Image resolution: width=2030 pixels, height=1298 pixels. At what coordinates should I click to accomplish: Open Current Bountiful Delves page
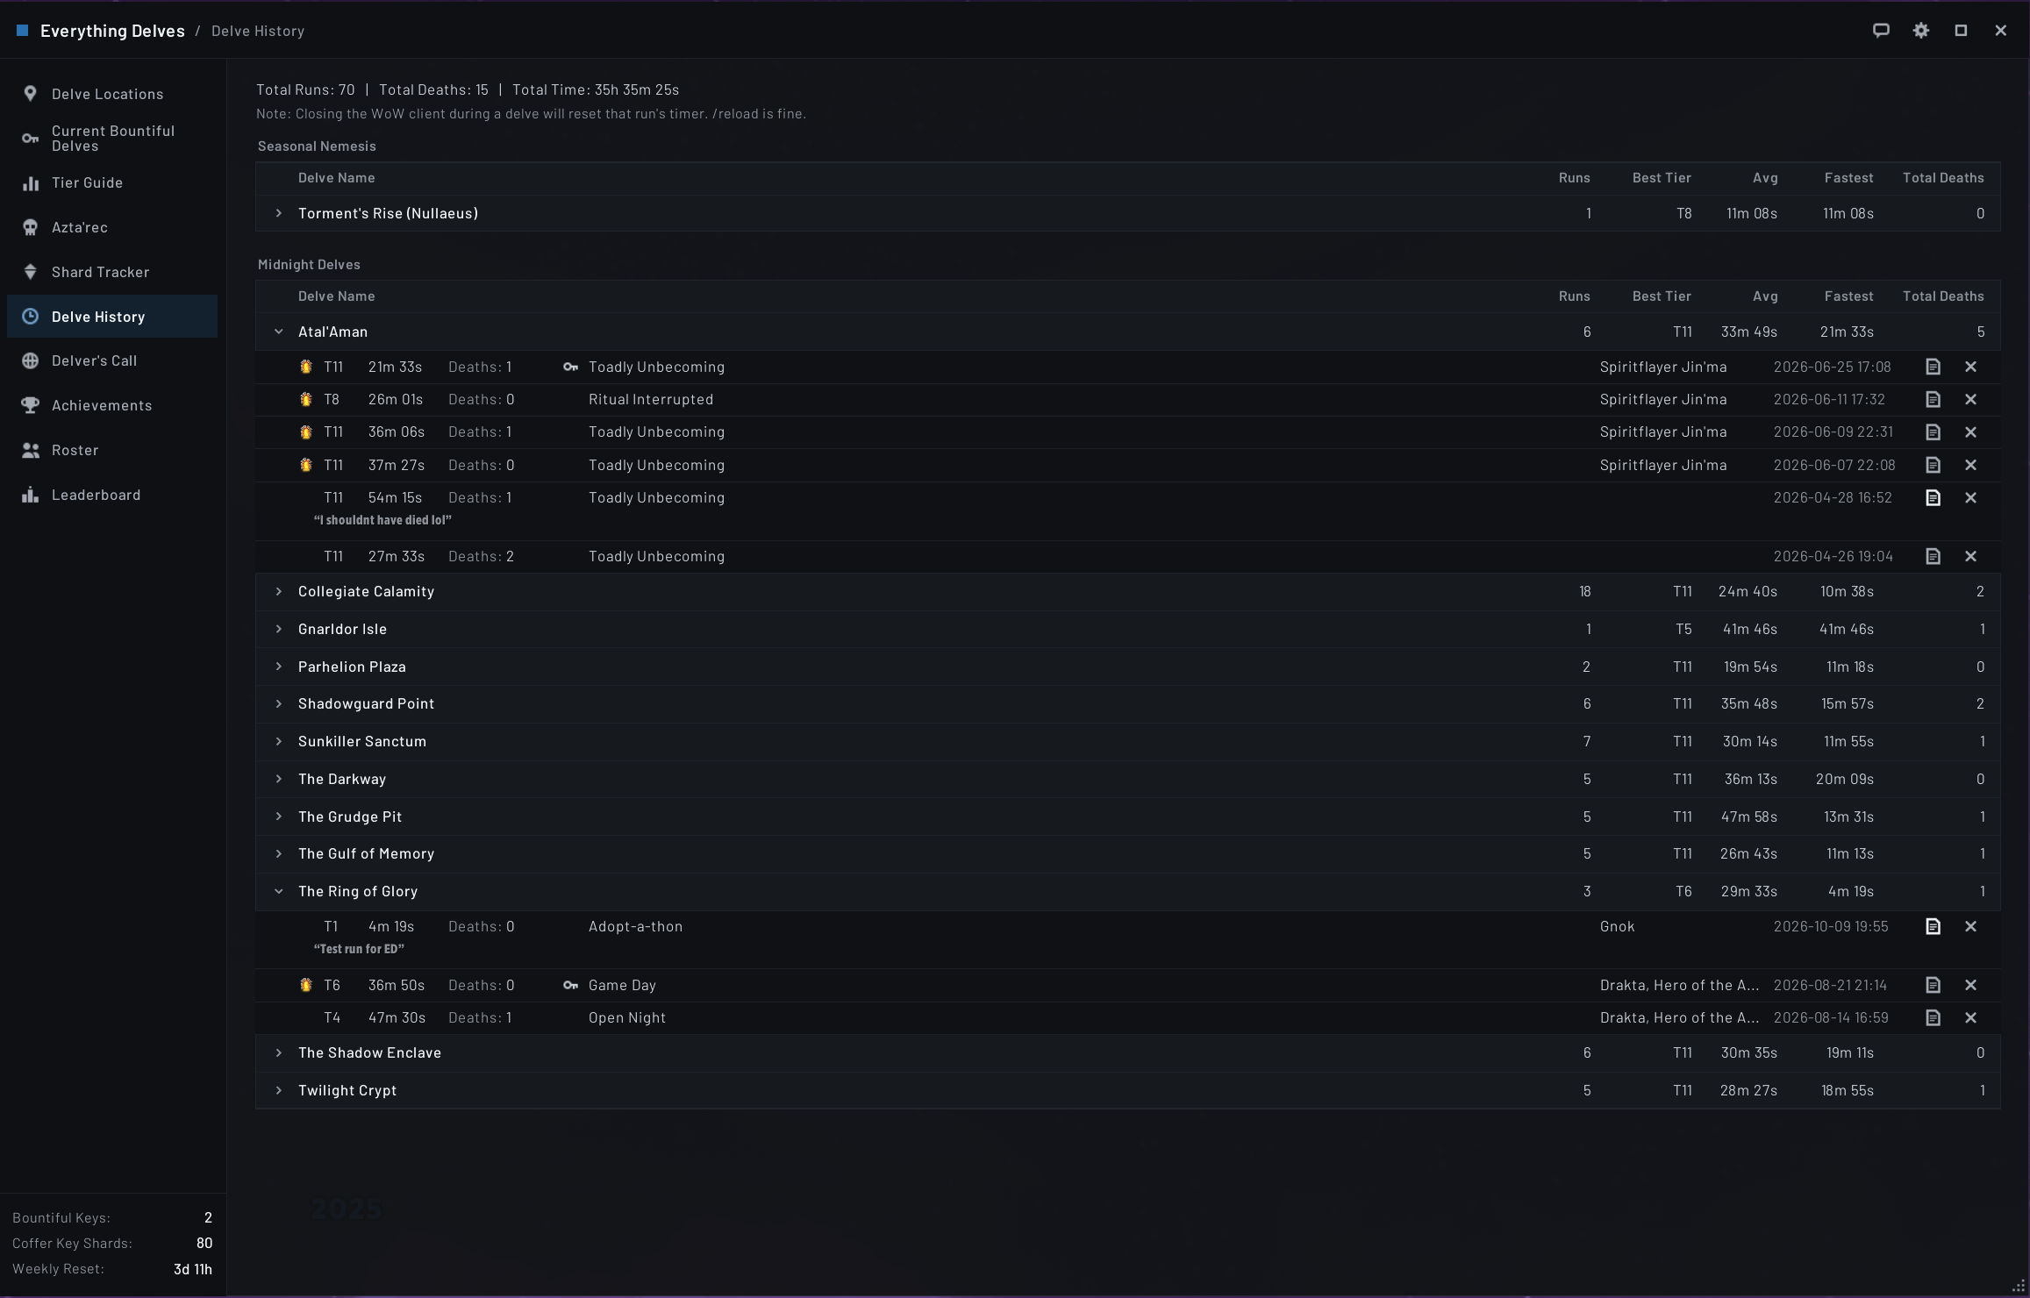pyautogui.click(x=112, y=139)
